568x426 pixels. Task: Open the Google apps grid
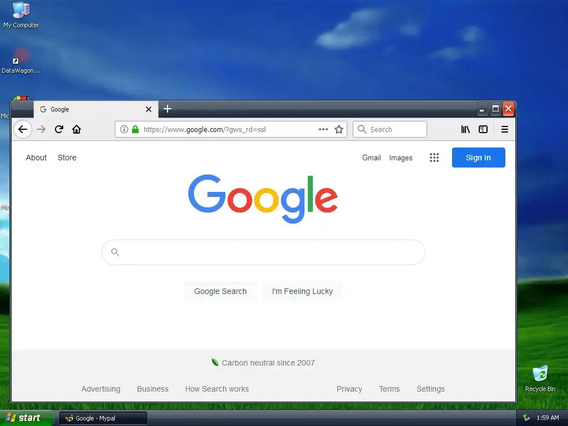click(434, 158)
